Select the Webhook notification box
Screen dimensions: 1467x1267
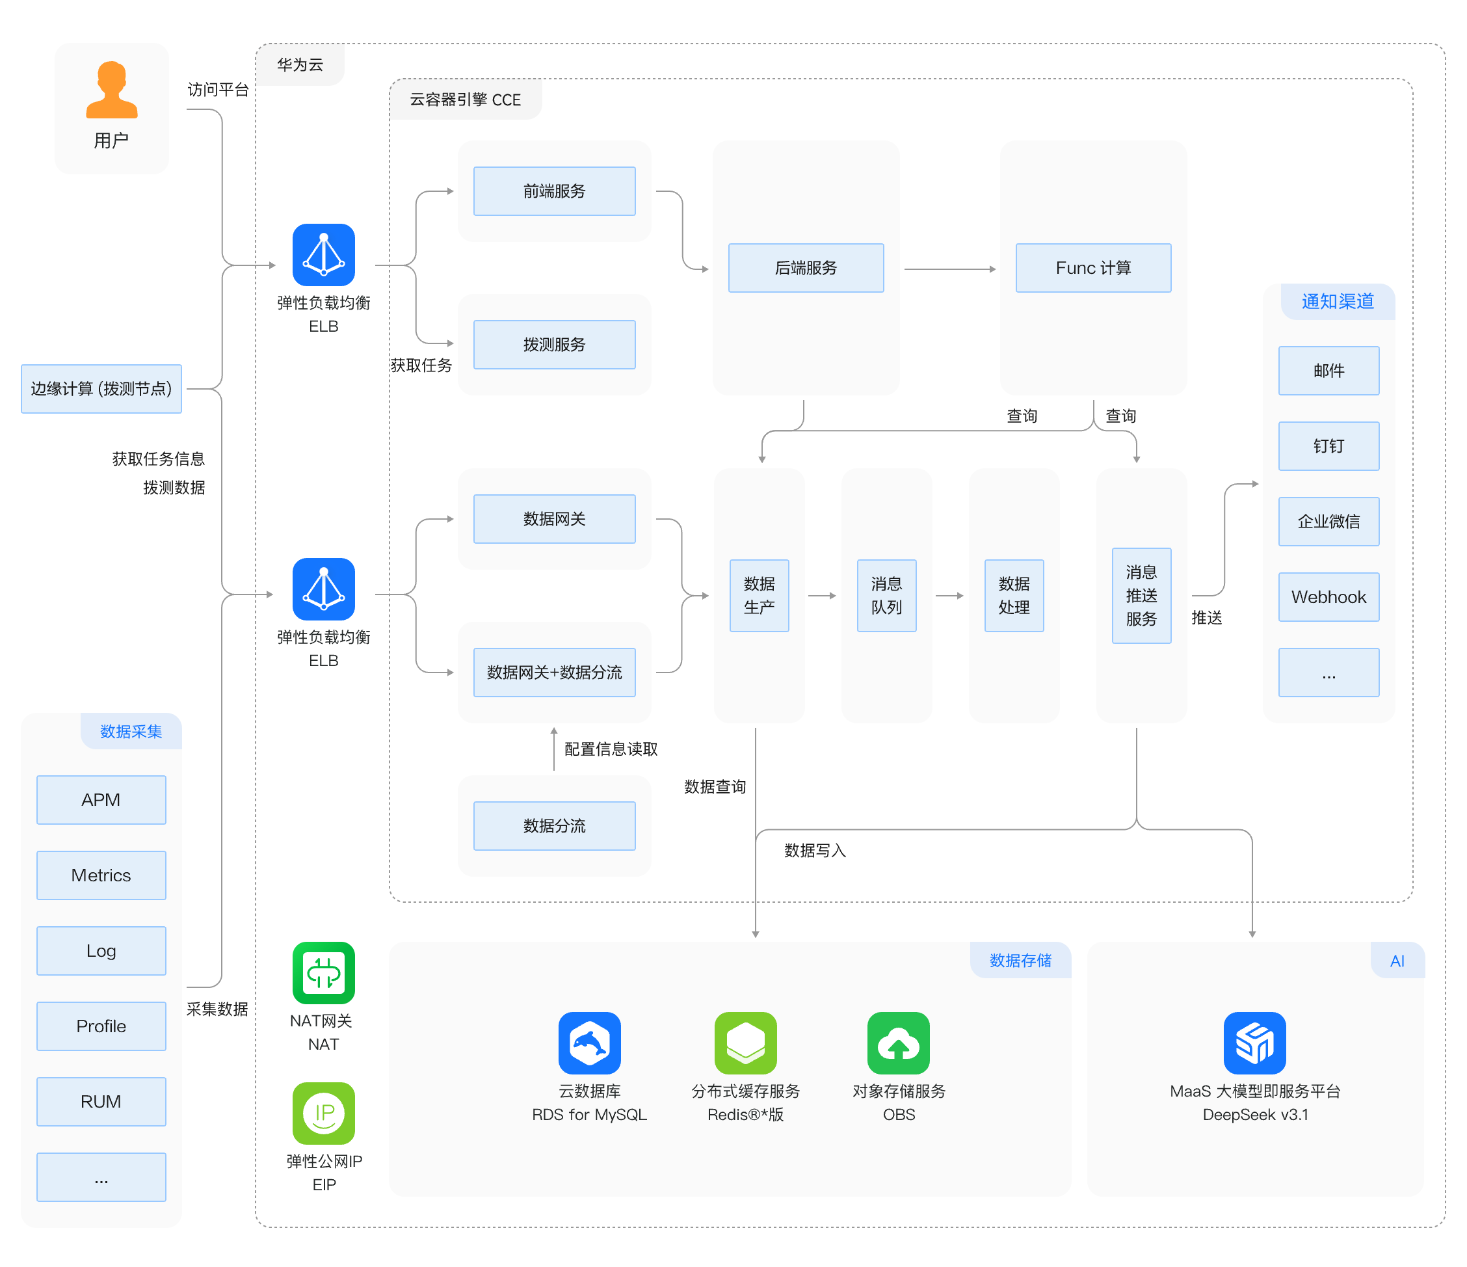point(1328,597)
